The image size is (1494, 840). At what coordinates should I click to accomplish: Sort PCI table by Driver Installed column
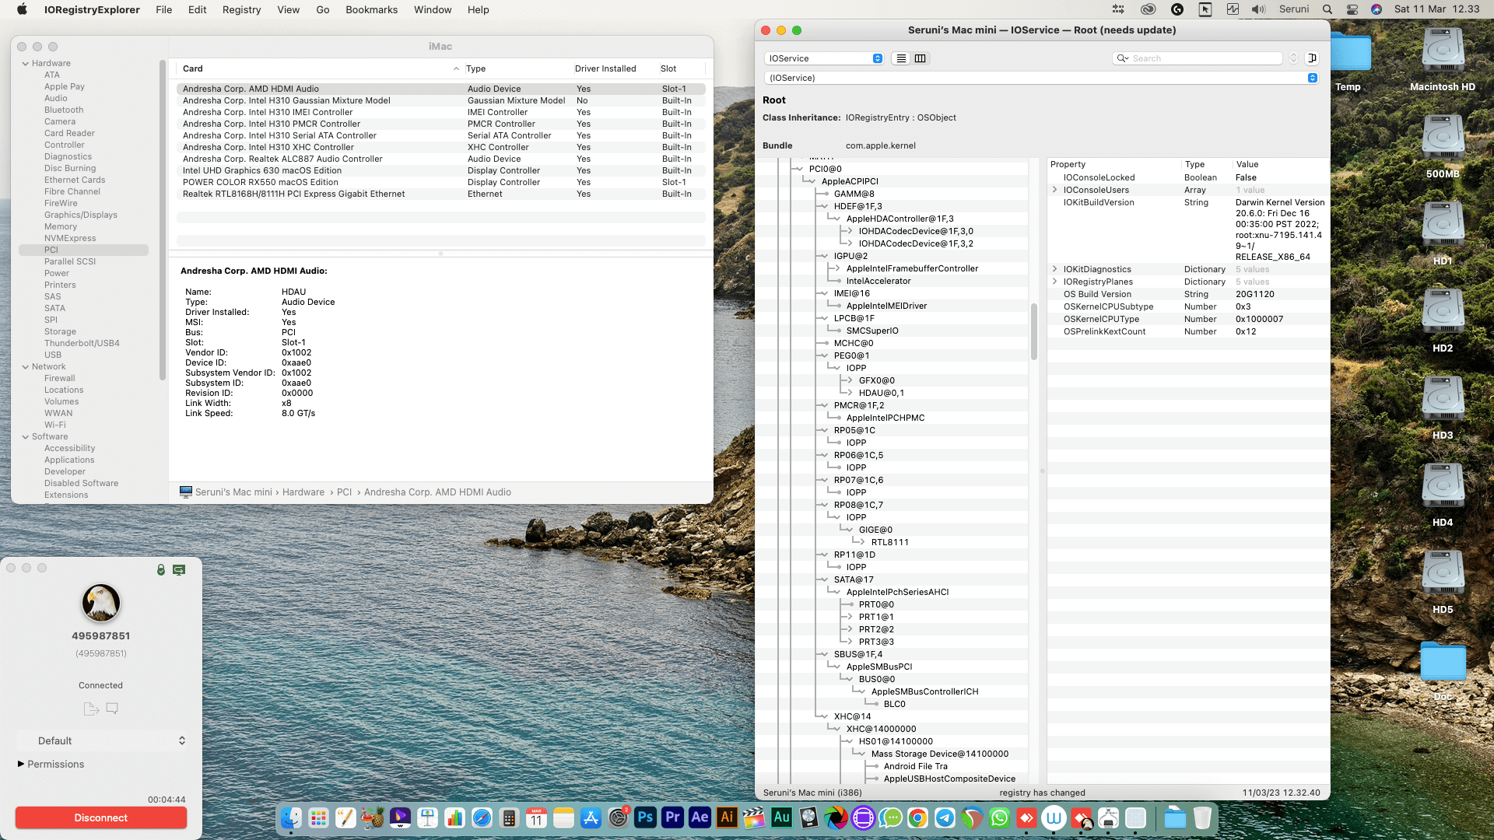[x=615, y=68]
